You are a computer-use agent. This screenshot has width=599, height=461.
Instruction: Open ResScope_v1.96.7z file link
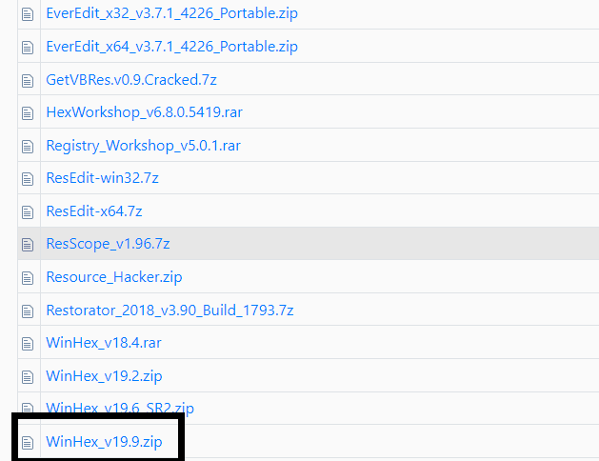(109, 244)
